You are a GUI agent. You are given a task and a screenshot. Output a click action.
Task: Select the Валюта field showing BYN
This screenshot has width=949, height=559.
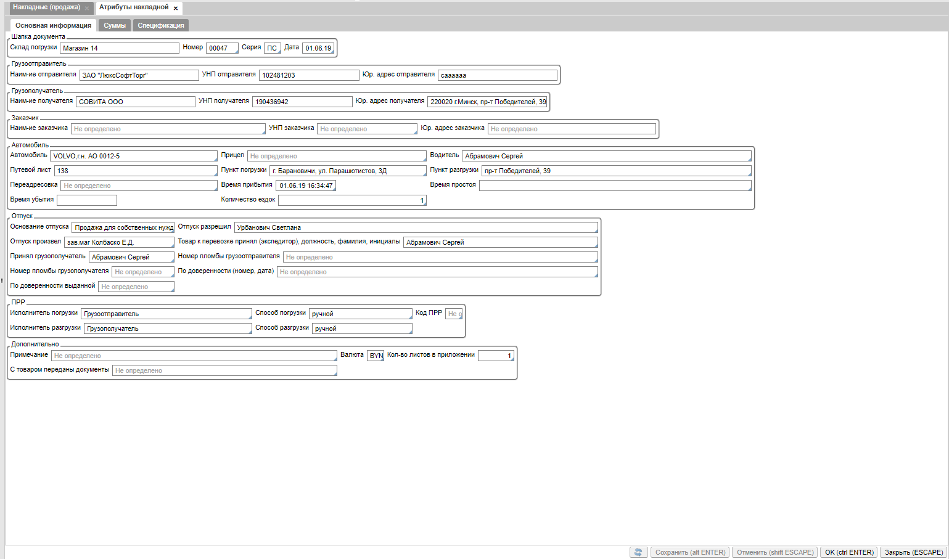click(376, 356)
